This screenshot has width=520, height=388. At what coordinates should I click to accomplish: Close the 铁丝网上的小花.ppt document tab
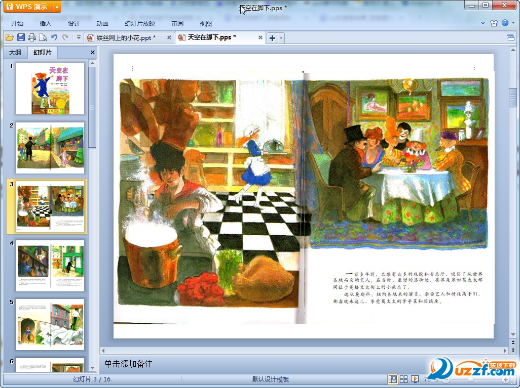point(169,38)
